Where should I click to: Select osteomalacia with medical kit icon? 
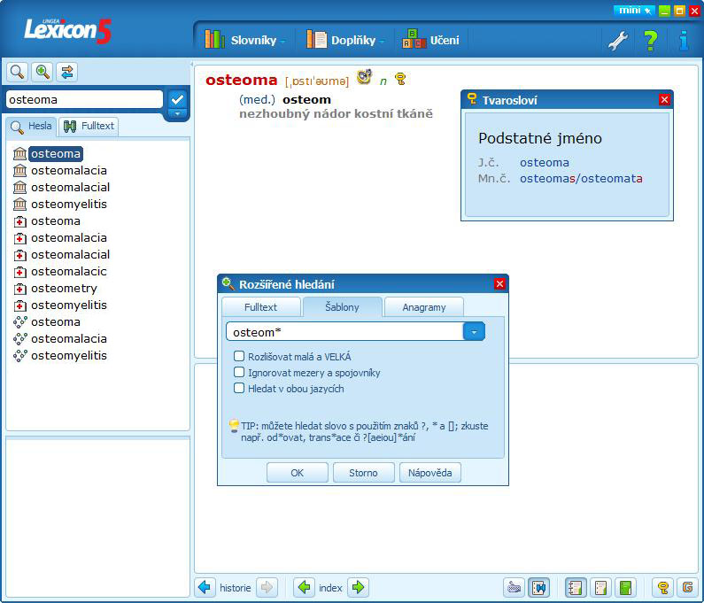(69, 238)
